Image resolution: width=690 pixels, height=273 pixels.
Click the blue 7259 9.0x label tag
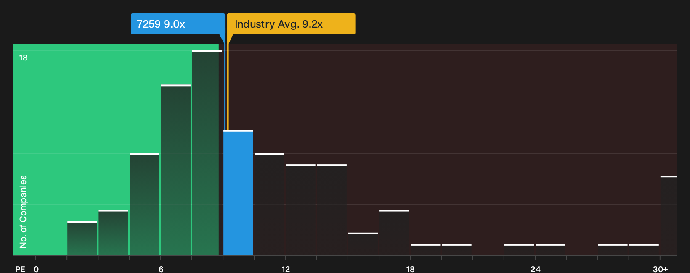pyautogui.click(x=178, y=24)
